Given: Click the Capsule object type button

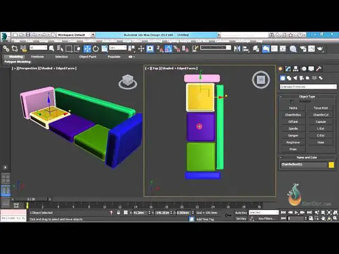Looking at the screenshot, I should pos(321,122).
